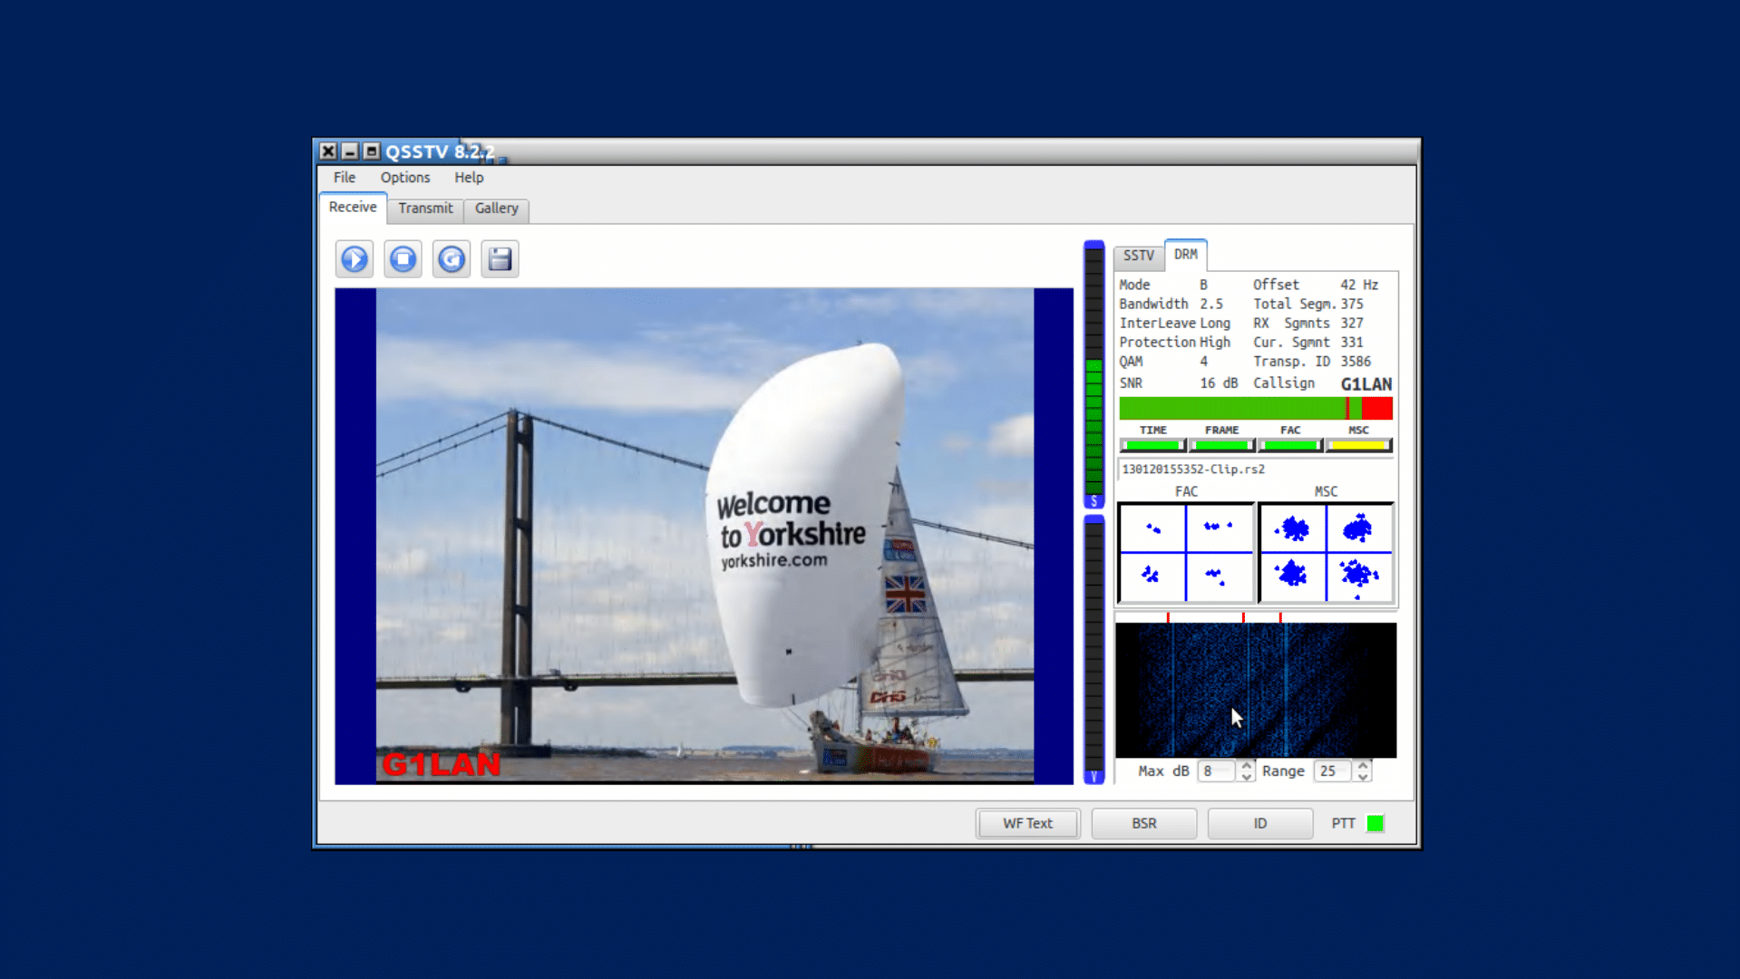Click the Total Segm. value 375
This screenshot has width=1740, height=979.
1352,305
